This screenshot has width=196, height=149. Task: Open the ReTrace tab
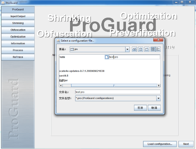18,57
